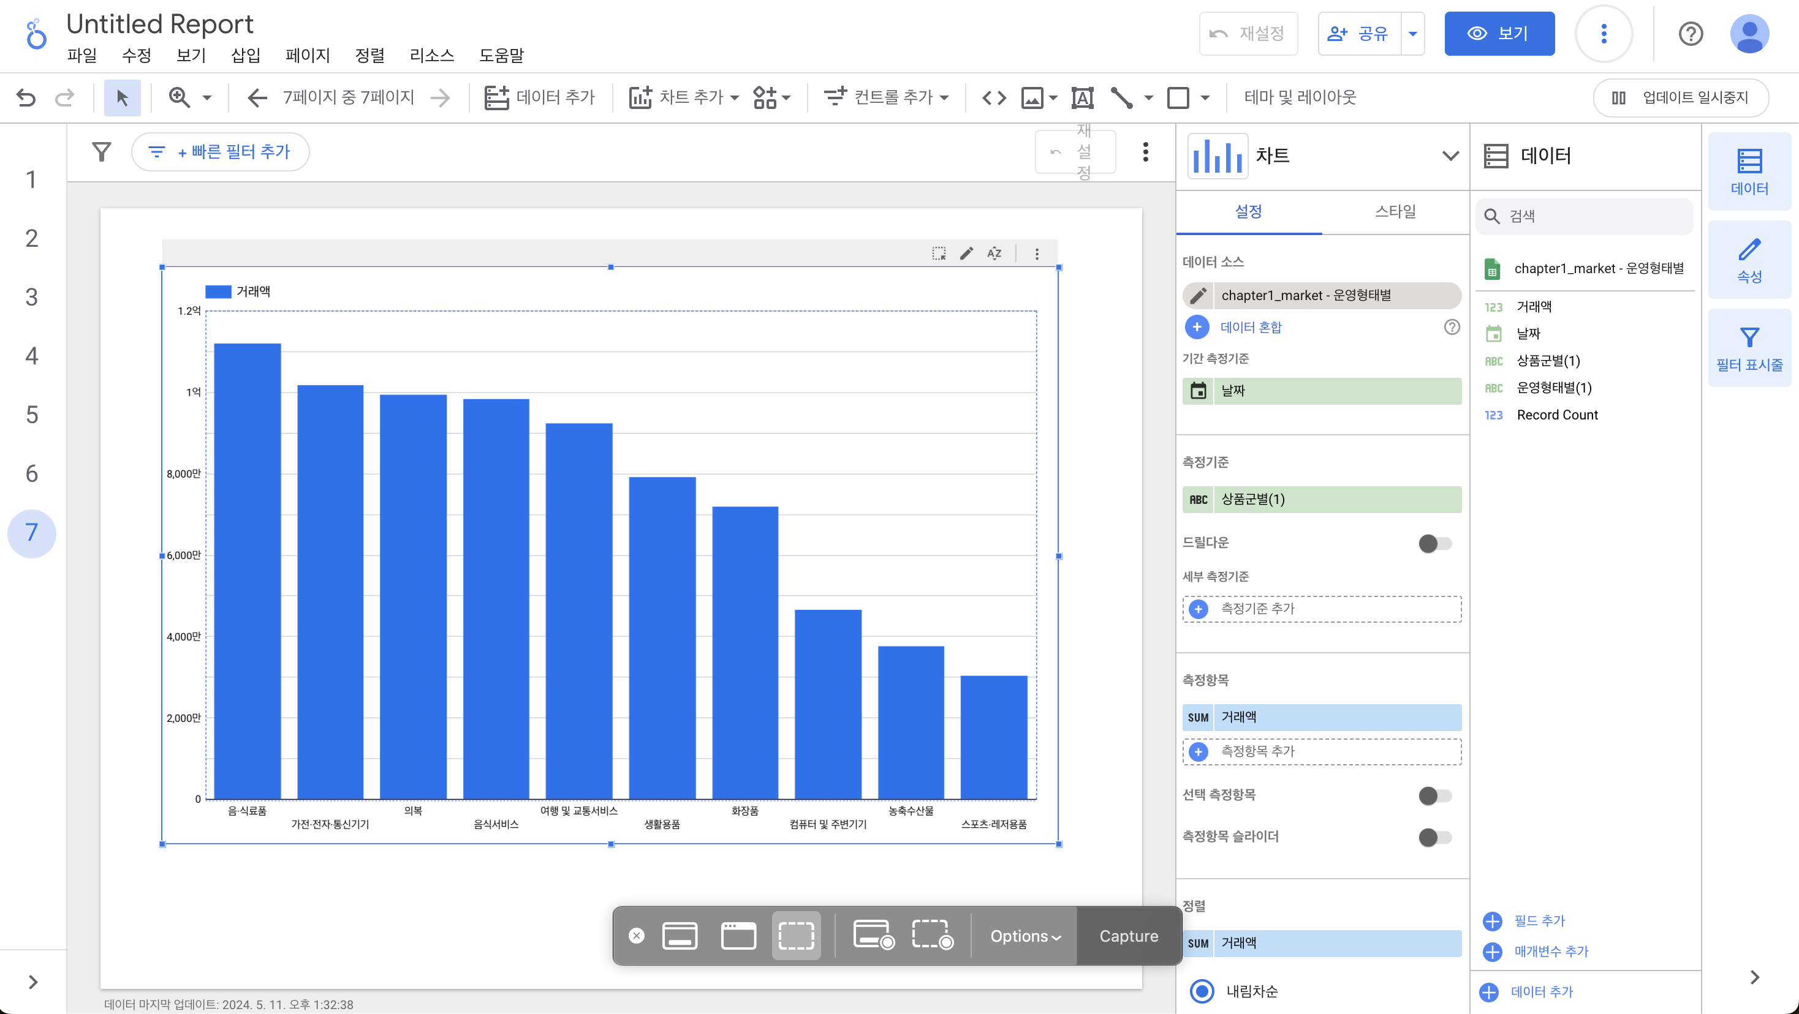Toggle the 드릴다운 switch
1799x1014 pixels.
tap(1434, 543)
